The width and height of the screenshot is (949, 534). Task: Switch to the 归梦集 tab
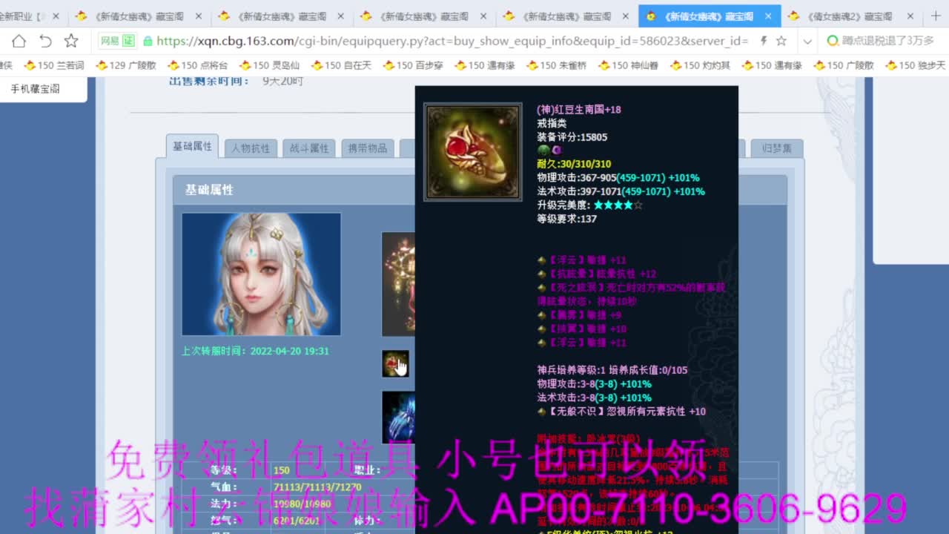pos(776,148)
